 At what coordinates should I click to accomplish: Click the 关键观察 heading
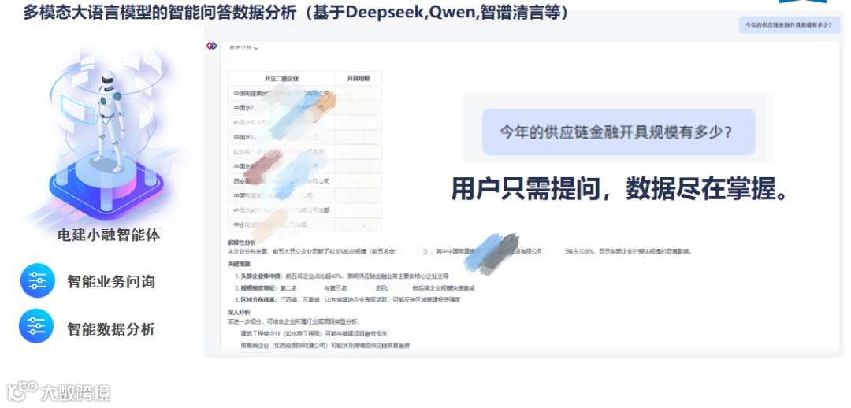239,264
